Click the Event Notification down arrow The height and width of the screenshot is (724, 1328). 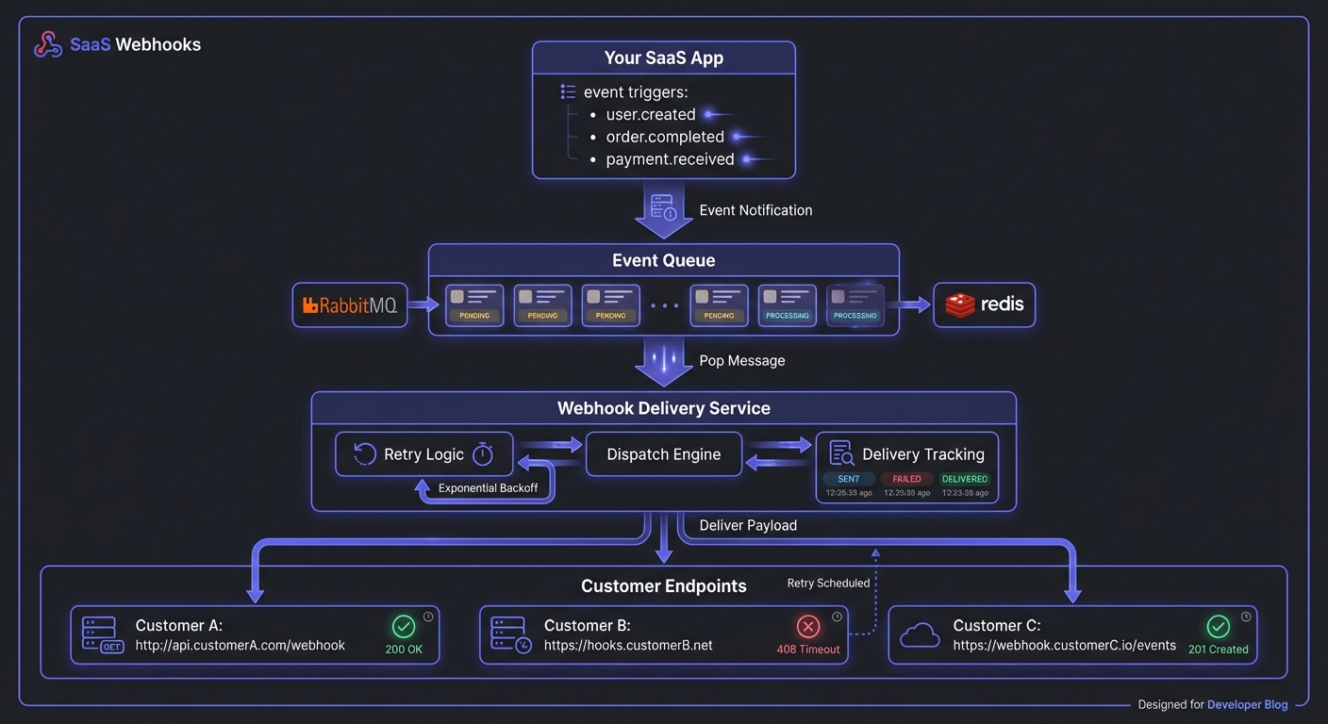pos(664,211)
